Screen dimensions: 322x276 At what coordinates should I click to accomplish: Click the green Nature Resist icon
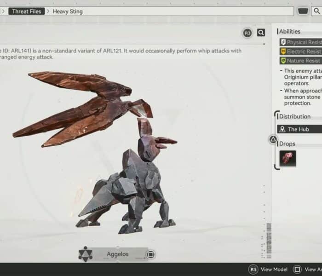pos(283,61)
